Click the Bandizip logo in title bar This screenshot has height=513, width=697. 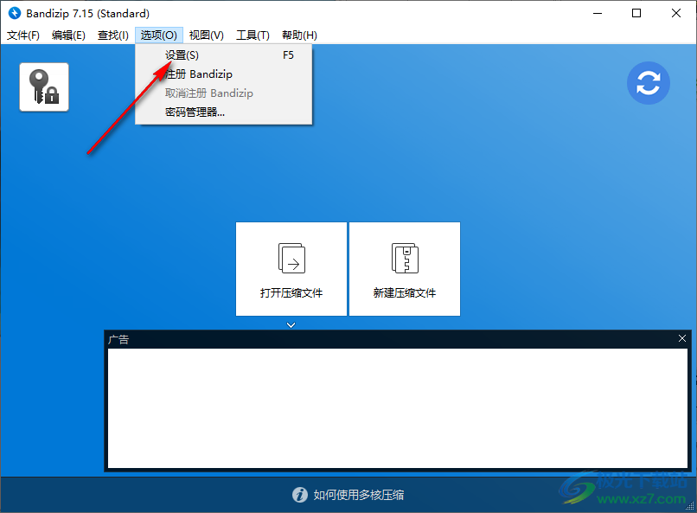(15, 13)
